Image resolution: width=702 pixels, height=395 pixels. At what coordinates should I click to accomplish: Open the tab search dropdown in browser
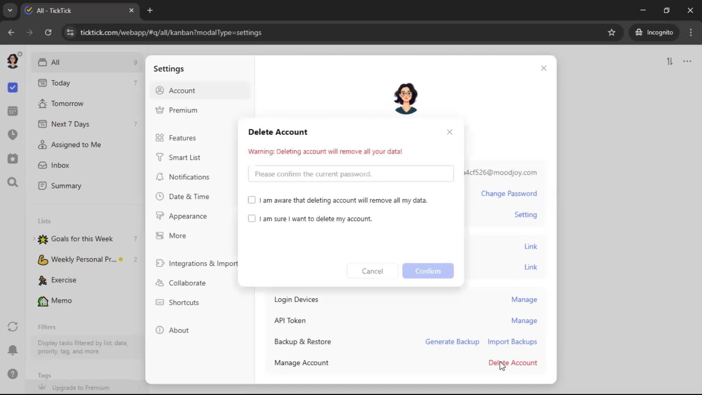tap(10, 10)
